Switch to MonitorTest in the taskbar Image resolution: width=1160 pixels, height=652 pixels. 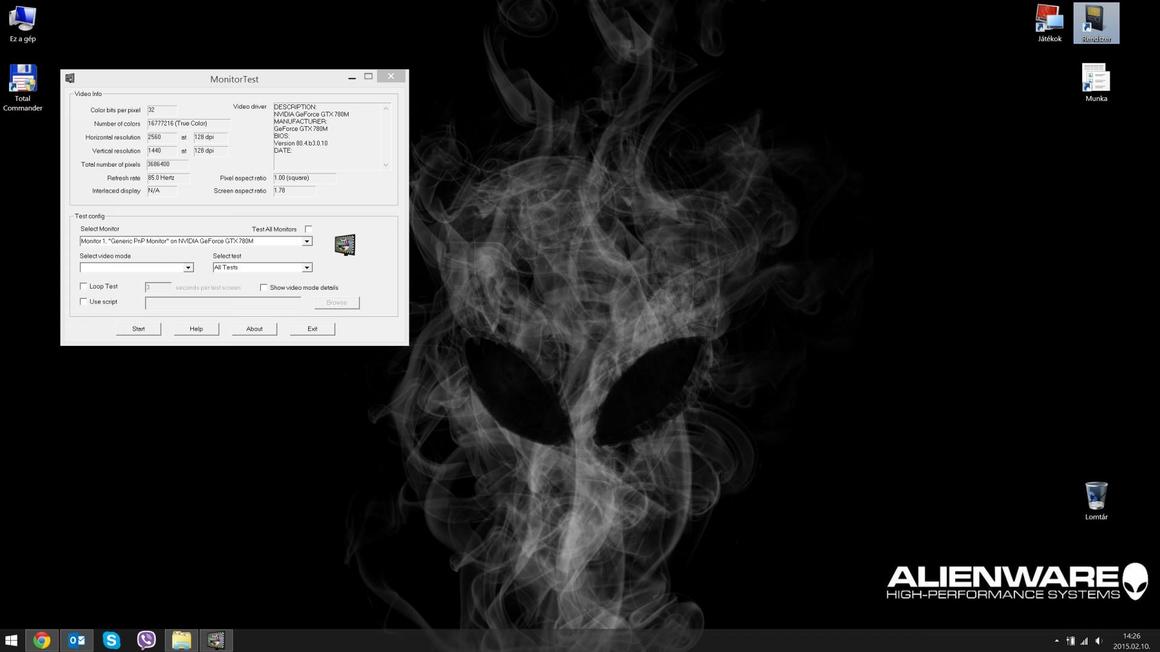pos(216,640)
